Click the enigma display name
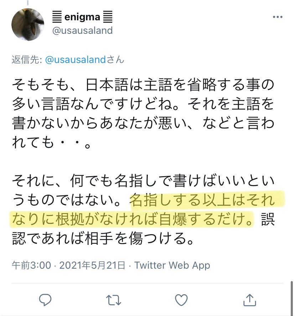Screen dimensions: 295x316 click(82, 17)
